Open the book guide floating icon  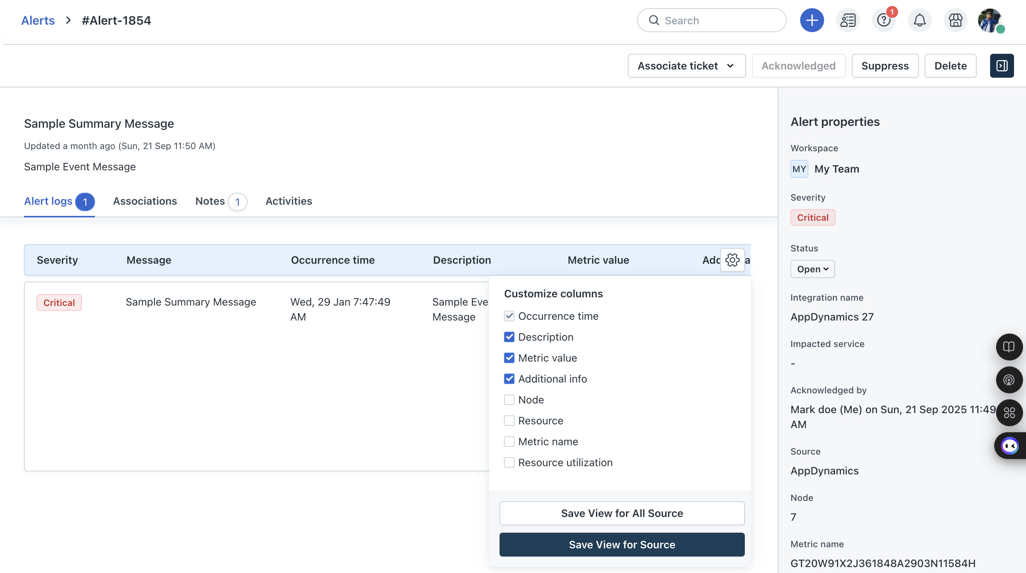1009,347
